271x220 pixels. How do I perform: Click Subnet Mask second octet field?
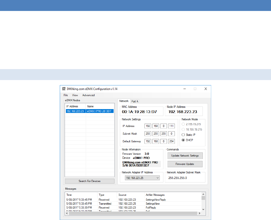tap(156, 134)
